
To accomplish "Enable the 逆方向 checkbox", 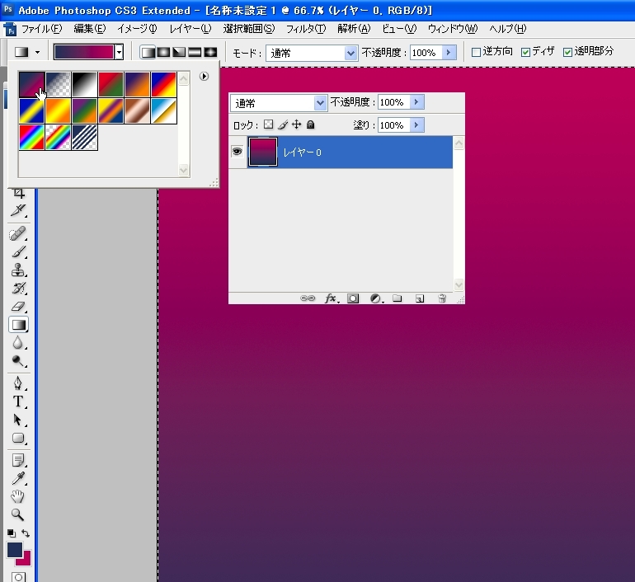I will (476, 52).
